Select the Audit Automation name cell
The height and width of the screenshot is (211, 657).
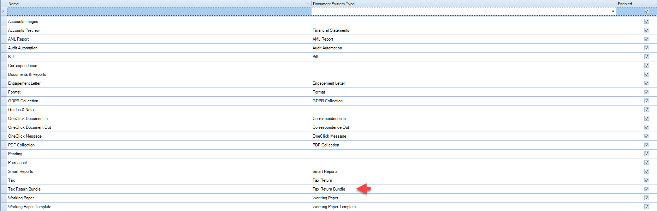coord(159,48)
